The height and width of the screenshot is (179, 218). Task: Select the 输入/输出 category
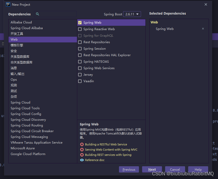tap(43, 74)
